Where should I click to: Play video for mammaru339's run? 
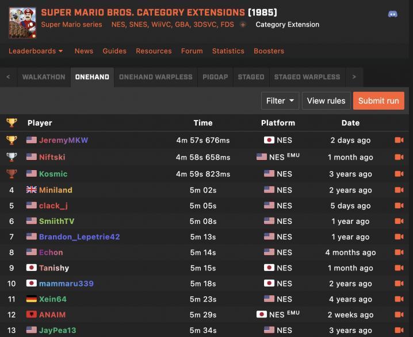tap(399, 284)
